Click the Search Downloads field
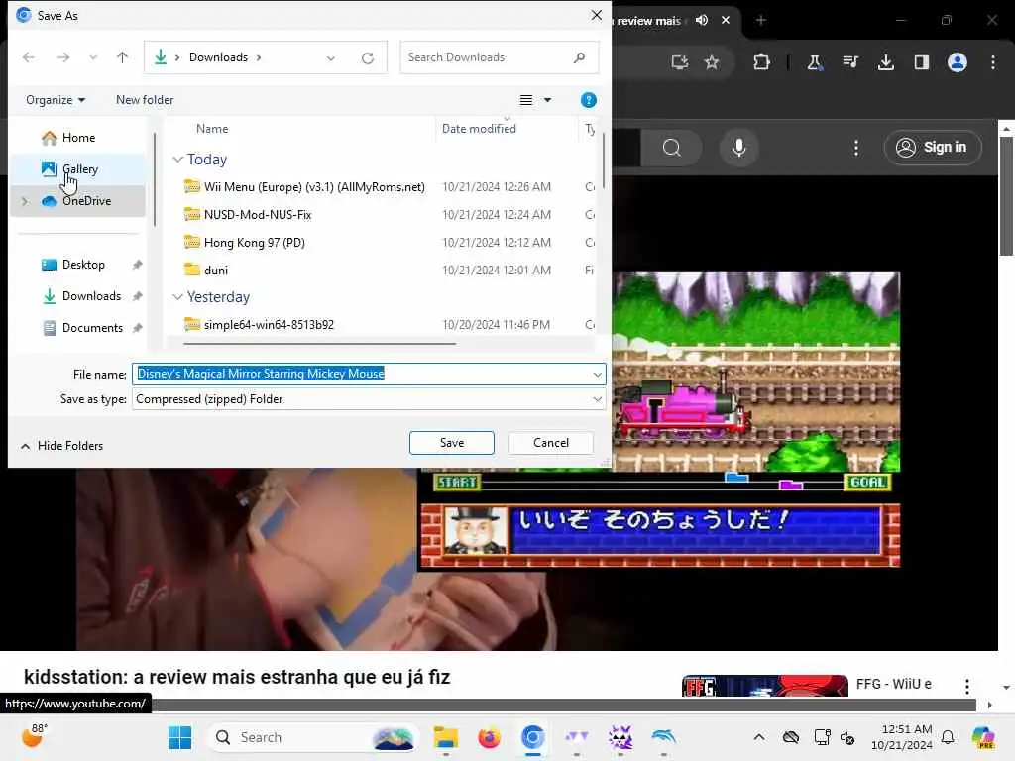 pyautogui.click(x=500, y=57)
